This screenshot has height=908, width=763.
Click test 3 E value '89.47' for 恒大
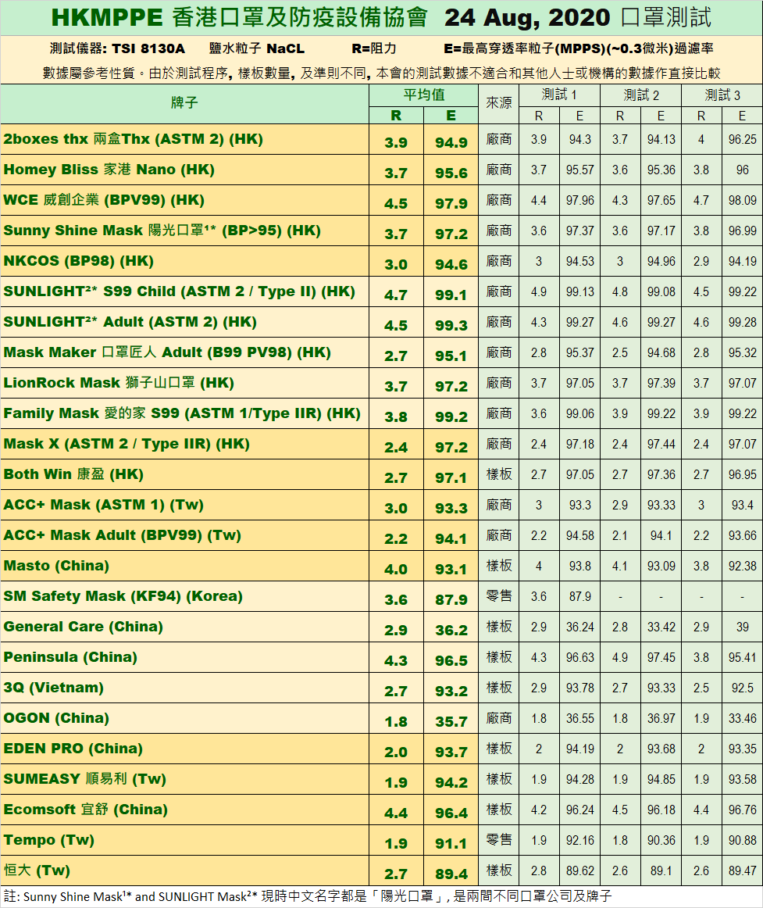(742, 870)
